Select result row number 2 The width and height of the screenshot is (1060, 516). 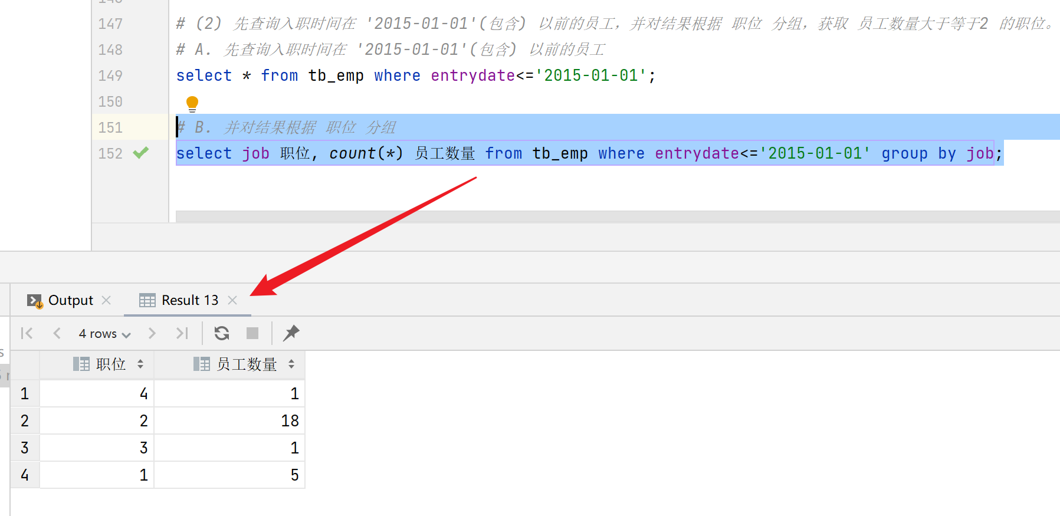[25, 420]
